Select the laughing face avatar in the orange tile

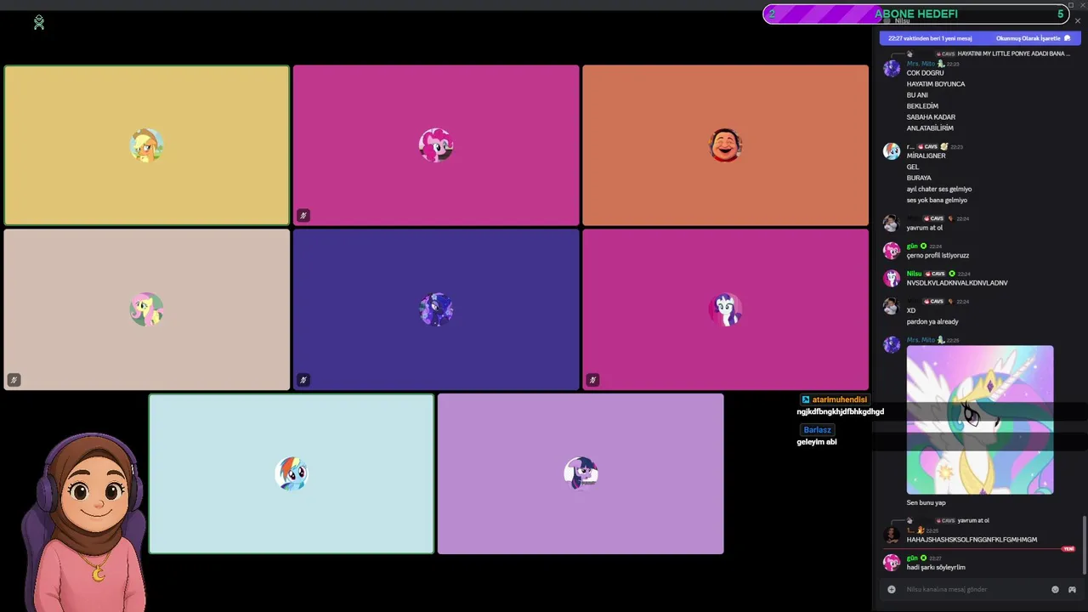click(725, 145)
